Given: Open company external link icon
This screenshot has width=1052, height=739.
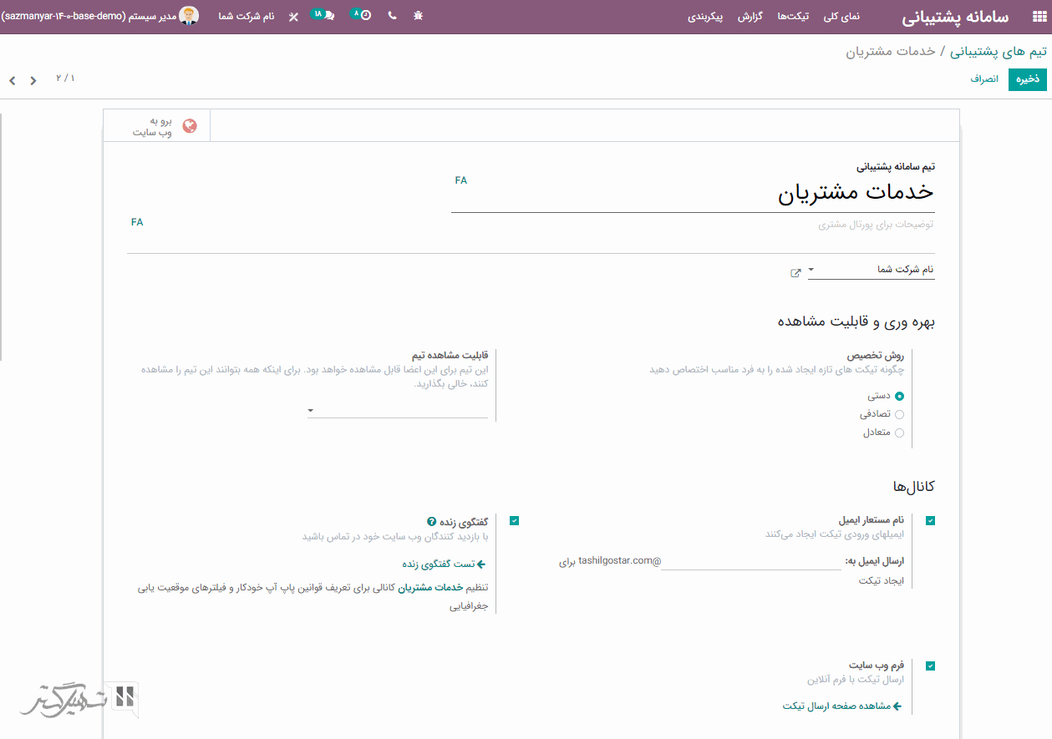Looking at the screenshot, I should click(795, 273).
